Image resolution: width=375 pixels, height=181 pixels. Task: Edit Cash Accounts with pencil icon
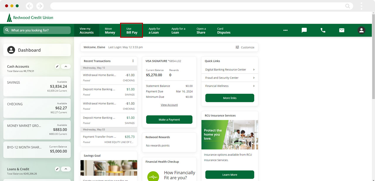pos(57,67)
